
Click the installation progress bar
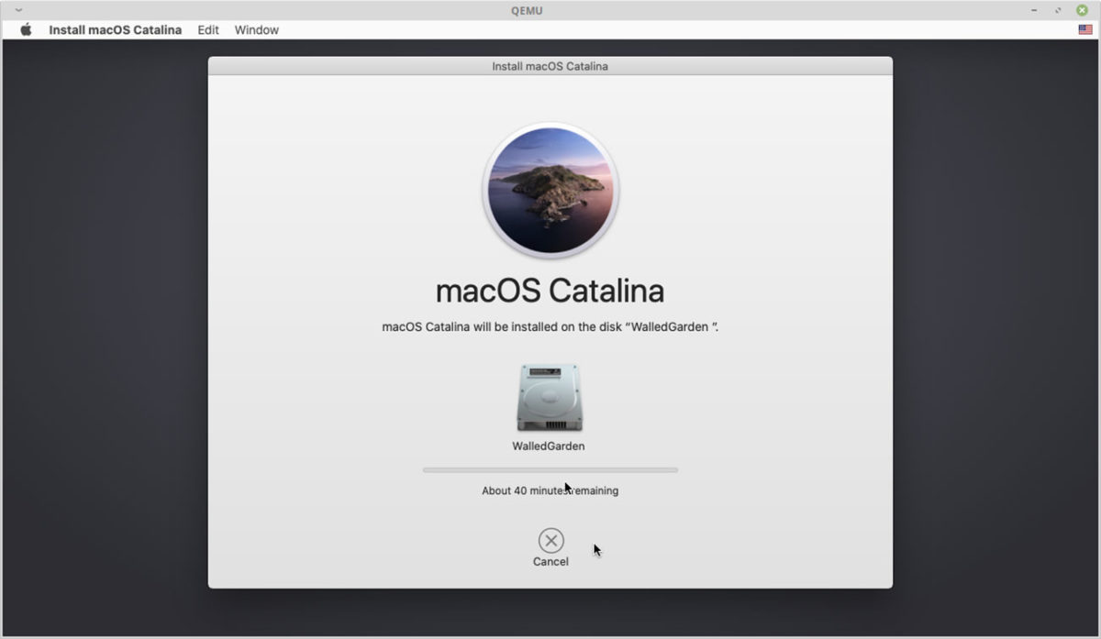(x=550, y=469)
